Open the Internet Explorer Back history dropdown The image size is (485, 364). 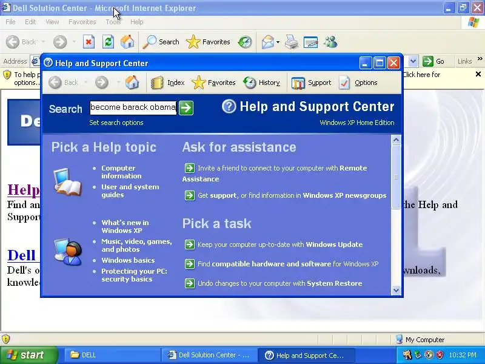point(43,42)
